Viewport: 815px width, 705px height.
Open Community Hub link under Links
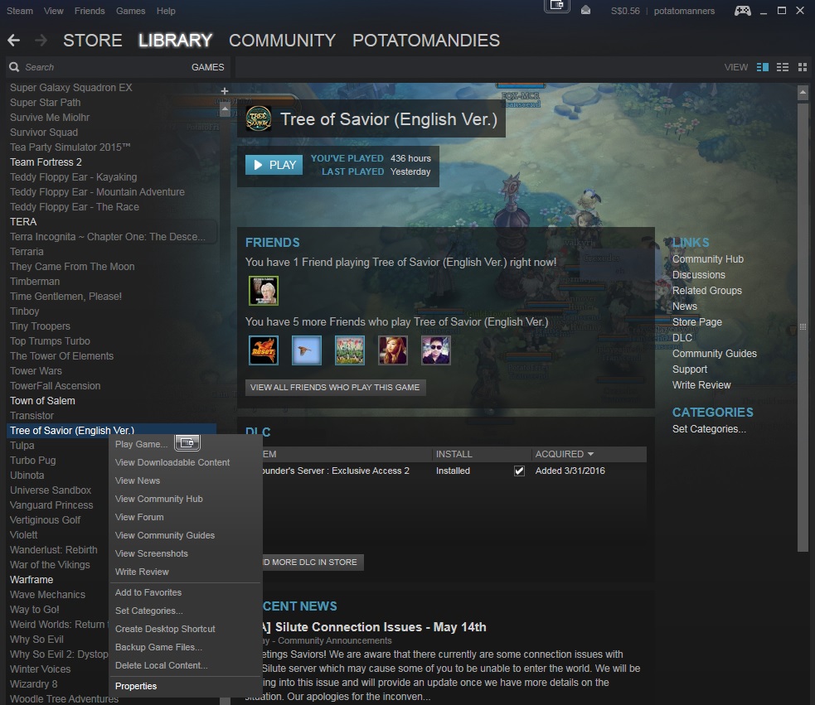tap(708, 259)
